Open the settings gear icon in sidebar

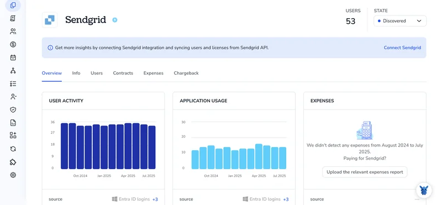pos(13,175)
